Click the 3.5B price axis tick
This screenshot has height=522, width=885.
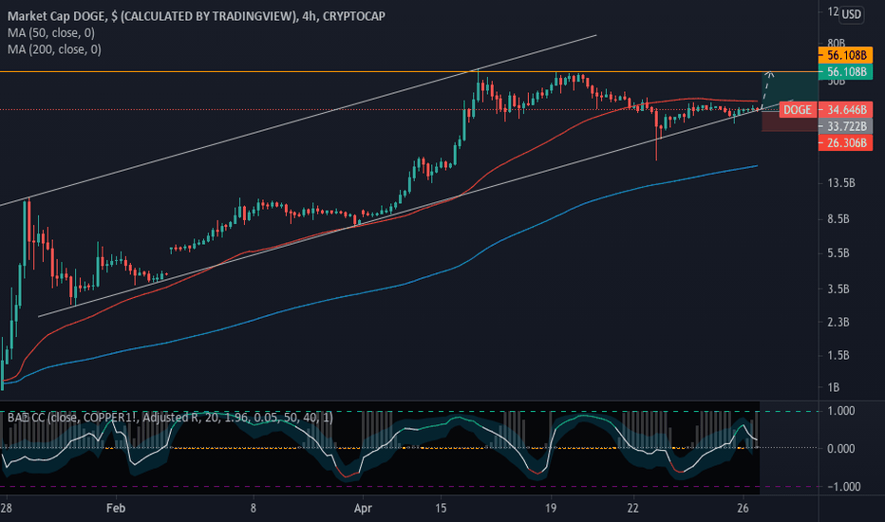pos(838,289)
